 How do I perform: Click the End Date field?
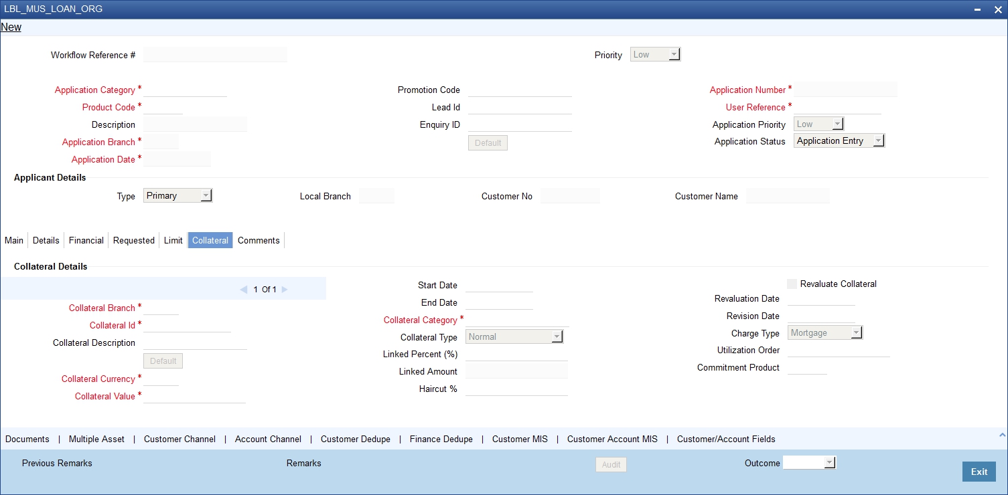(x=499, y=302)
